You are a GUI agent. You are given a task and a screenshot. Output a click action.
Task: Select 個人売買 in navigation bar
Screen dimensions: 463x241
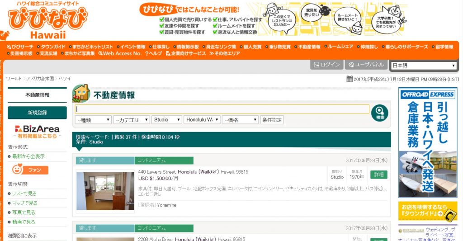pos(250,47)
